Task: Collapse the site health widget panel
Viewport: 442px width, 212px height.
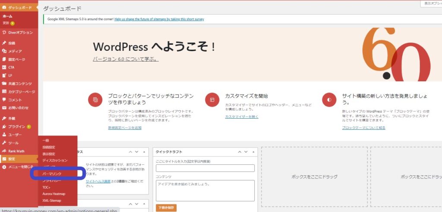Action: (144, 152)
